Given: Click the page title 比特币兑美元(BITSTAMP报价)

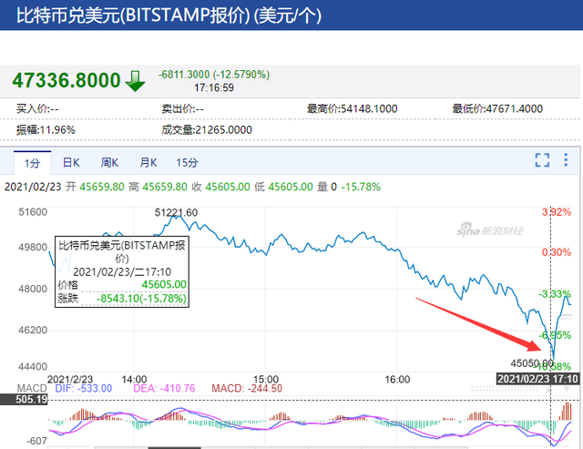Looking at the screenshot, I should [133, 15].
